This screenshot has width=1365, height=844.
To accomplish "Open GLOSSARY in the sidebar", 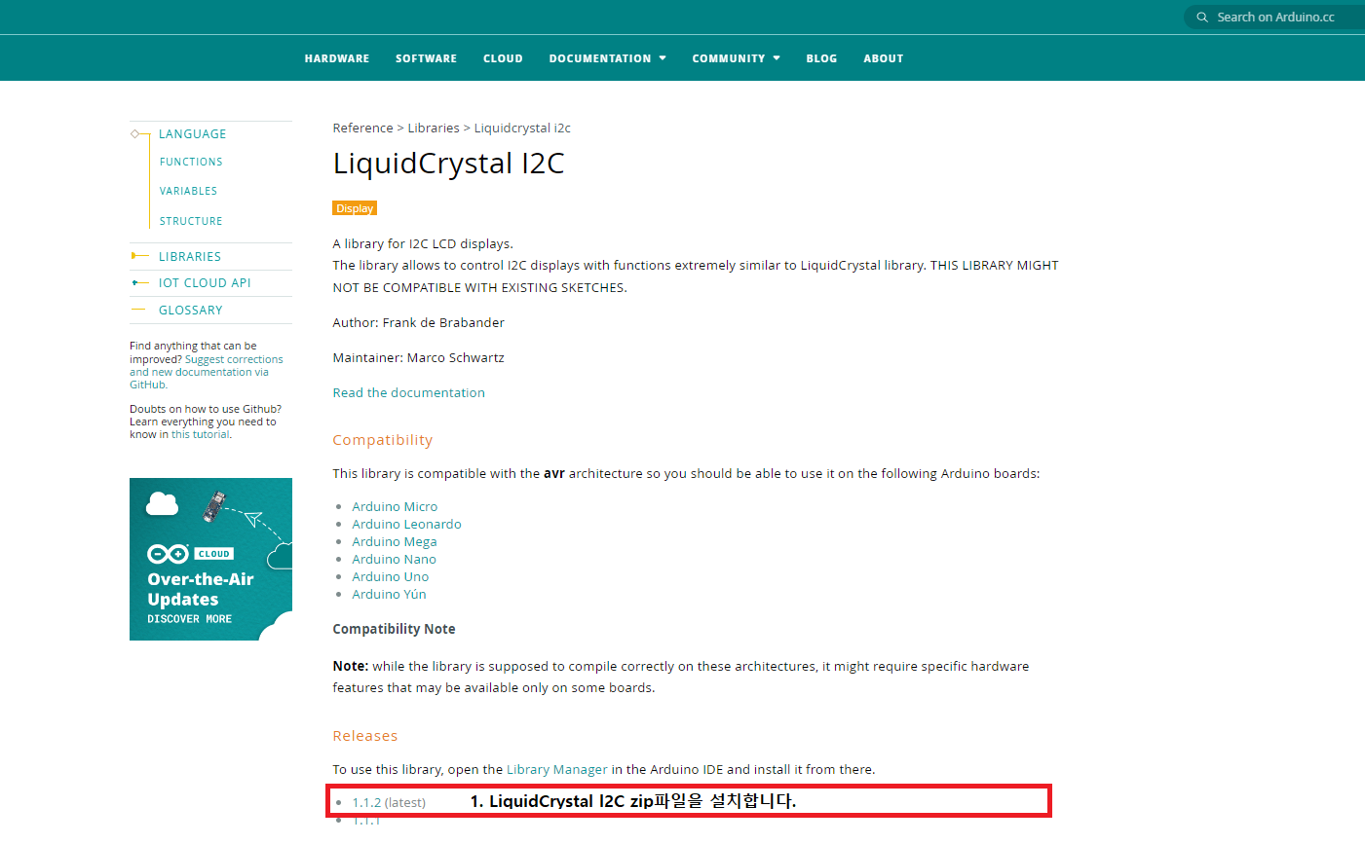I will [x=191, y=310].
